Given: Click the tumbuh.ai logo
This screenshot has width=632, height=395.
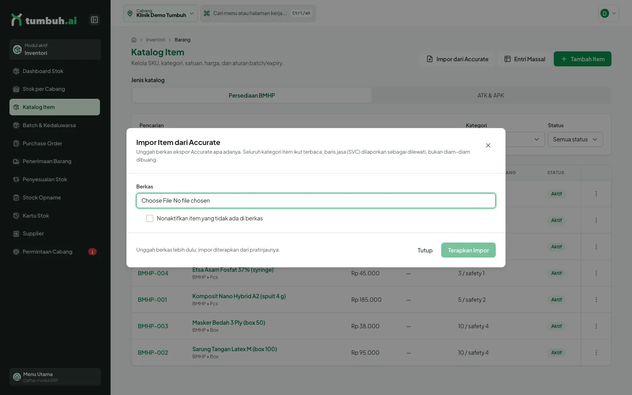Looking at the screenshot, I should pos(44,20).
